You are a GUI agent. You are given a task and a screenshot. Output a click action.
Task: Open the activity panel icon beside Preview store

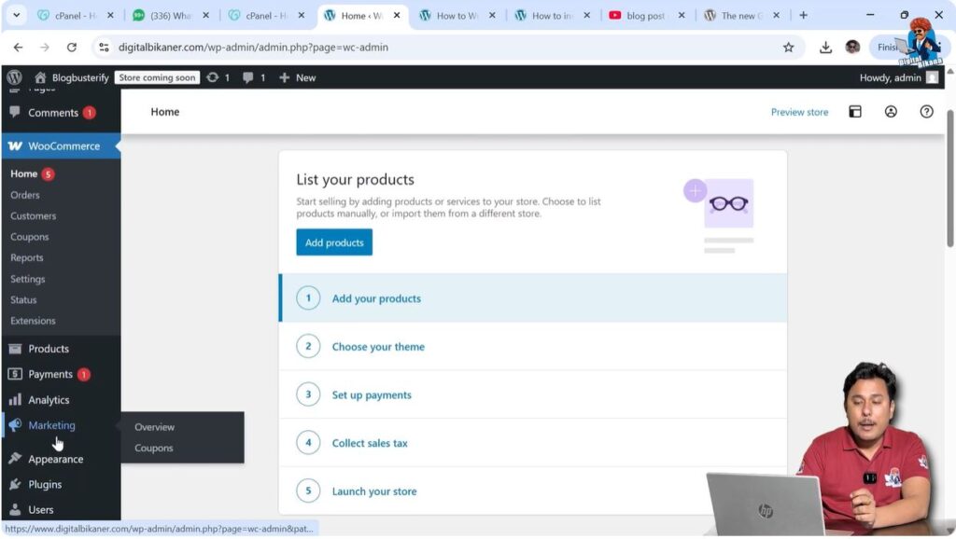[854, 111]
